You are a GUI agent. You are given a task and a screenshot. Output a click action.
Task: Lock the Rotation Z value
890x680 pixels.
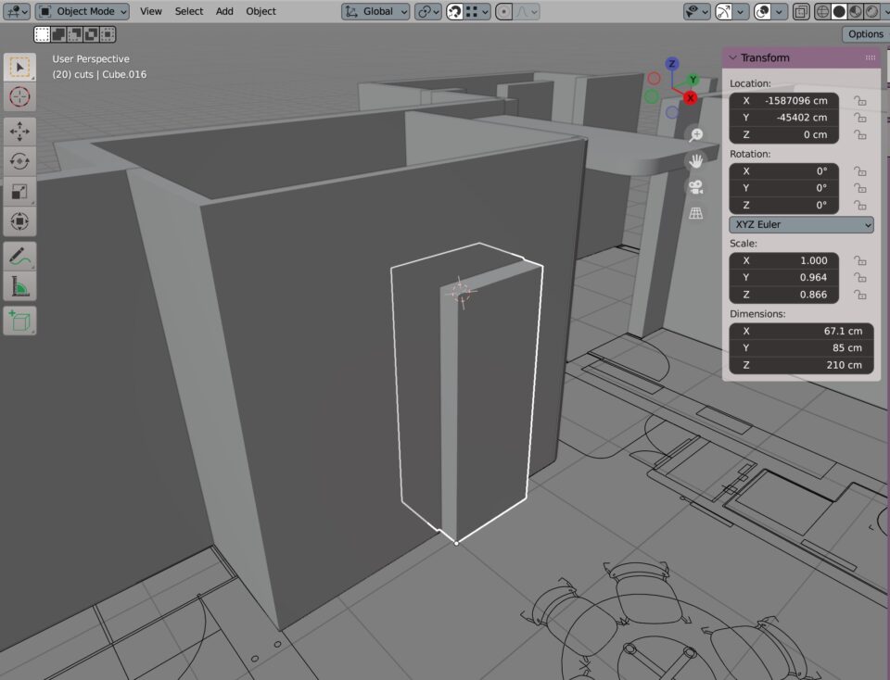click(859, 206)
